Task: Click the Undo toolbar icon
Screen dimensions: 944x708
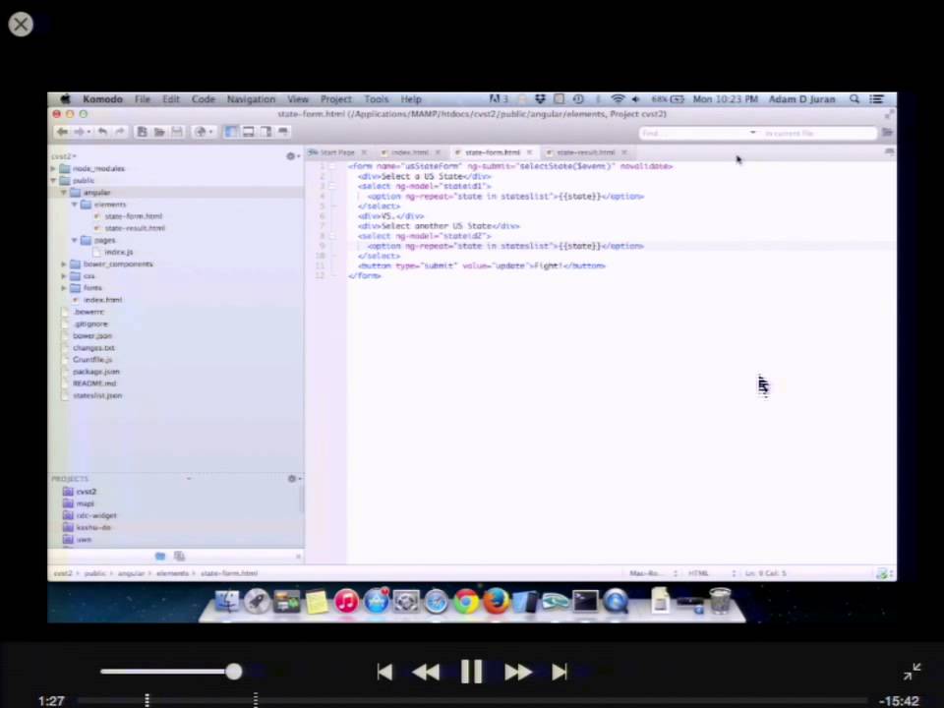Action: pyautogui.click(x=103, y=132)
